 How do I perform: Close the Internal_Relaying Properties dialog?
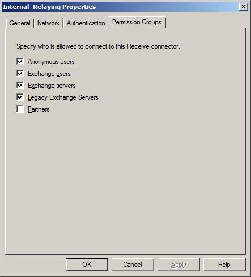[x=244, y=7]
